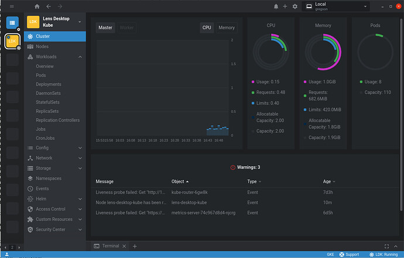Open the notifications bell
404x258 pixels.
click(x=276, y=6)
